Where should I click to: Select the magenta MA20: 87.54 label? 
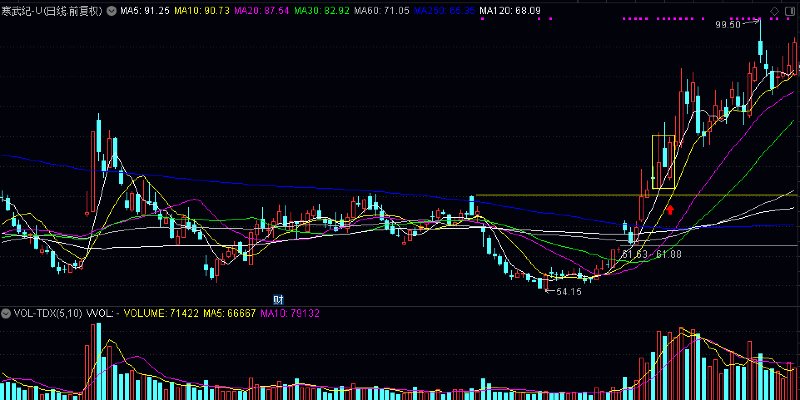tap(261, 11)
